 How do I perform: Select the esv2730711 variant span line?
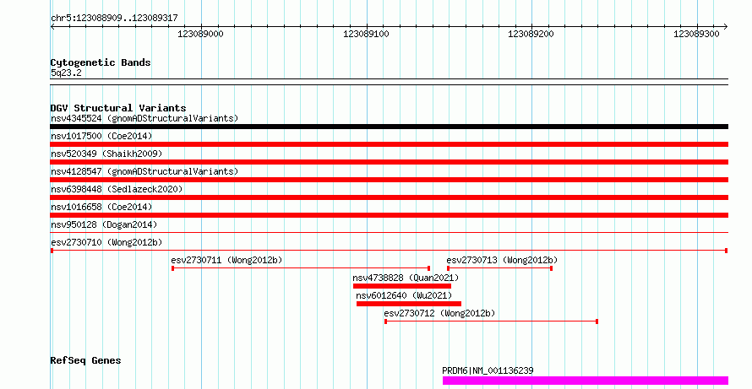click(x=301, y=268)
